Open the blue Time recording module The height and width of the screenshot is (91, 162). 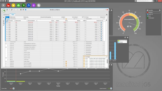click(x=29, y=5)
